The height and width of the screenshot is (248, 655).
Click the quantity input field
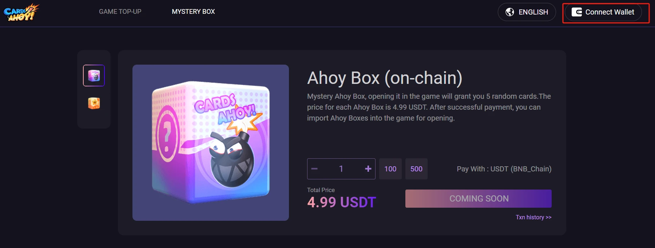tap(341, 169)
